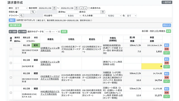
Task: Click the 得意先 code input field
Action: pyautogui.click(x=25, y=12)
